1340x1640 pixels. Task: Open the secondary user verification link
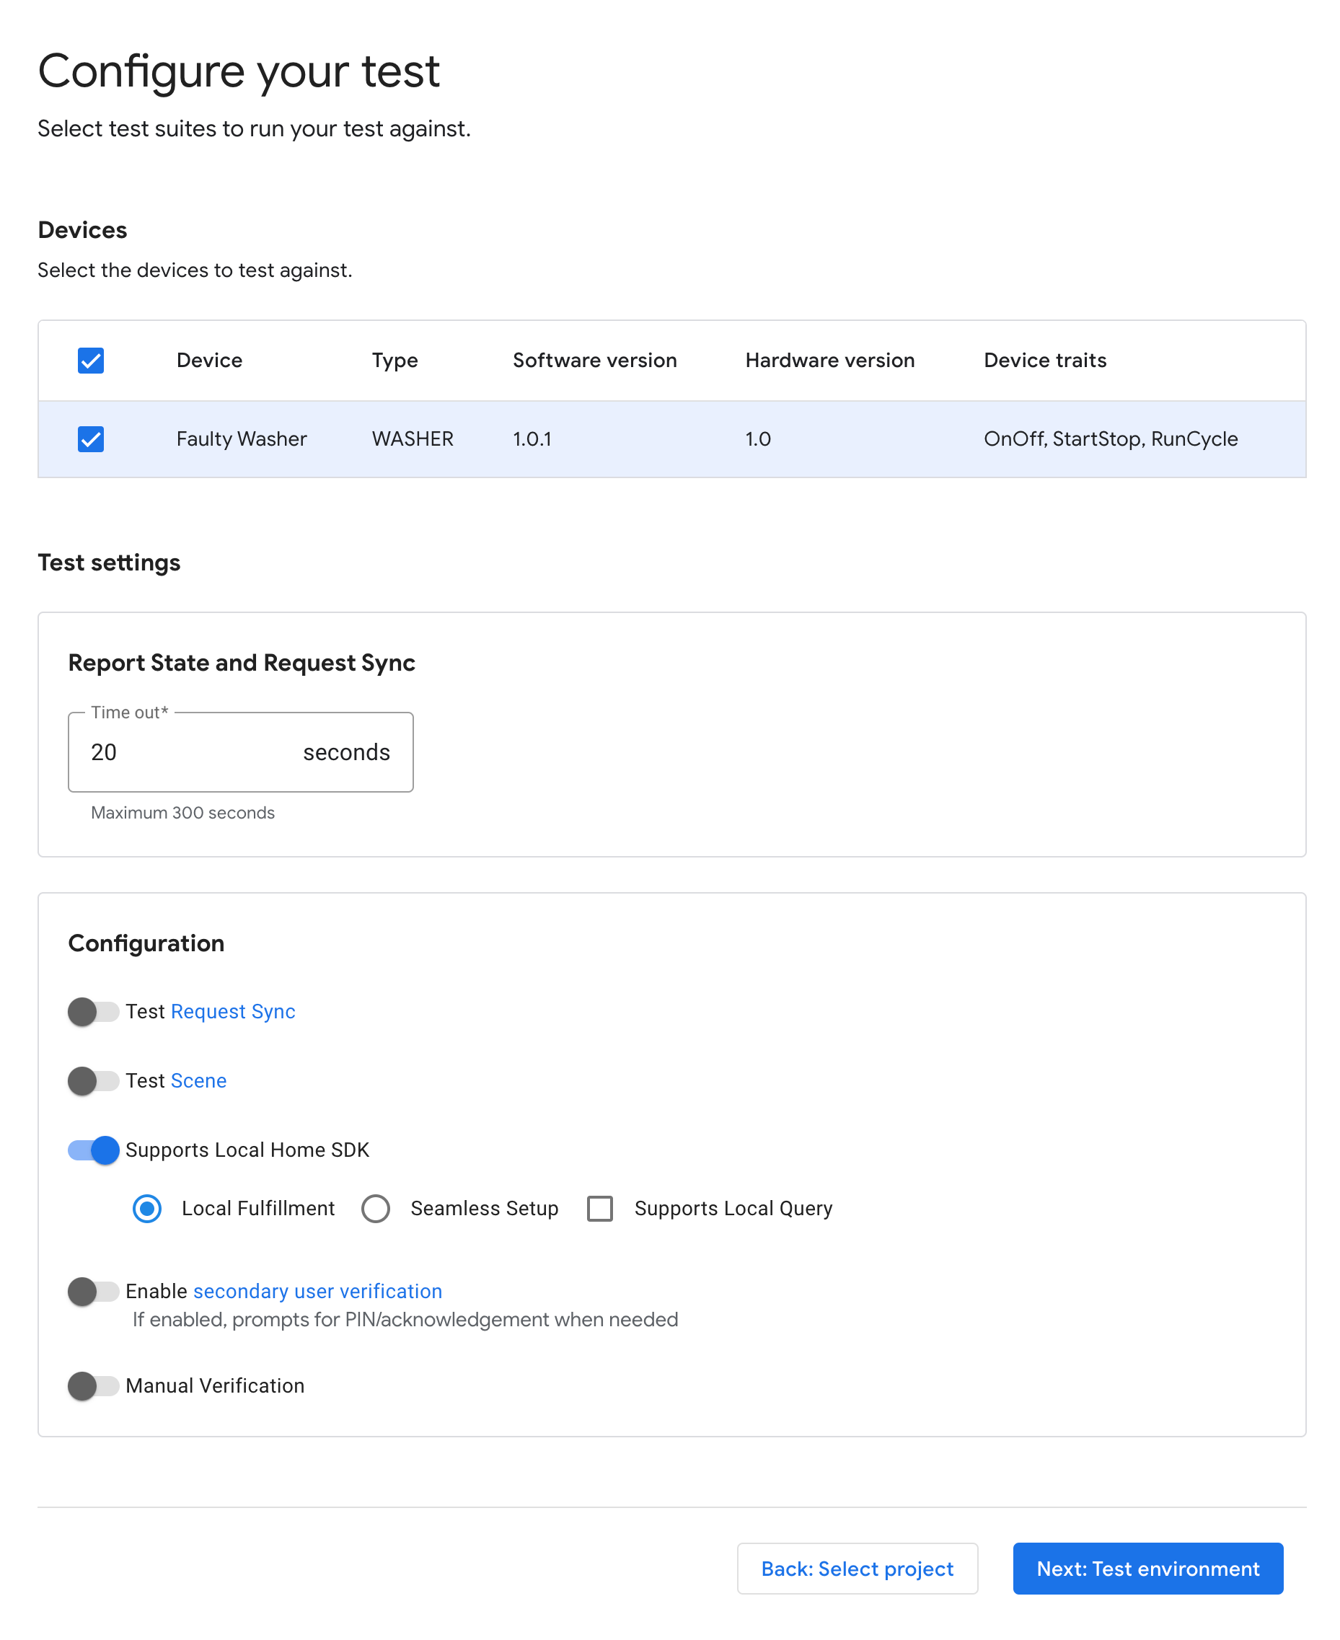pyautogui.click(x=317, y=1291)
